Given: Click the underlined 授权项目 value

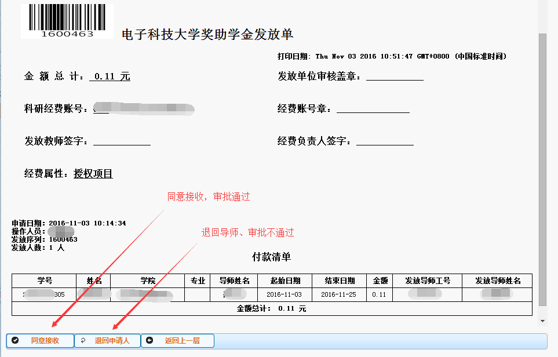Looking at the screenshot, I should click(x=93, y=174).
